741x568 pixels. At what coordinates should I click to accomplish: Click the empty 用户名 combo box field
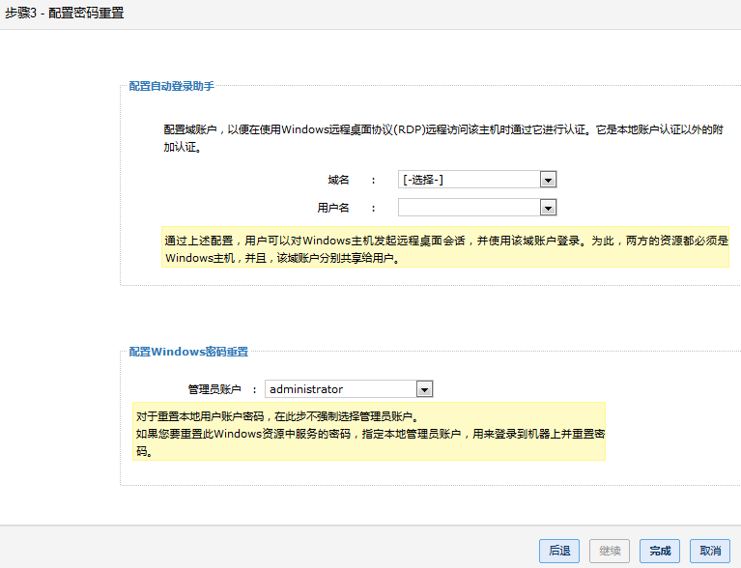(470, 208)
